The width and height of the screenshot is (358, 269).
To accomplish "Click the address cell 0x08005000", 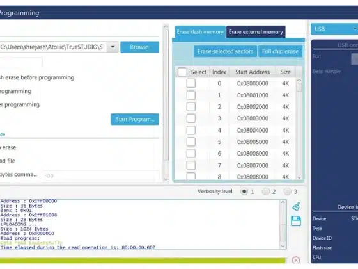I will 253,142.
